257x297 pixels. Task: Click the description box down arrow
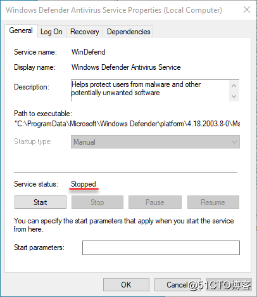pyautogui.click(x=234, y=96)
